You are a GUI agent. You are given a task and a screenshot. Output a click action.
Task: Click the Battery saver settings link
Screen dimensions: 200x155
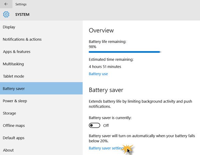[x=106, y=148]
